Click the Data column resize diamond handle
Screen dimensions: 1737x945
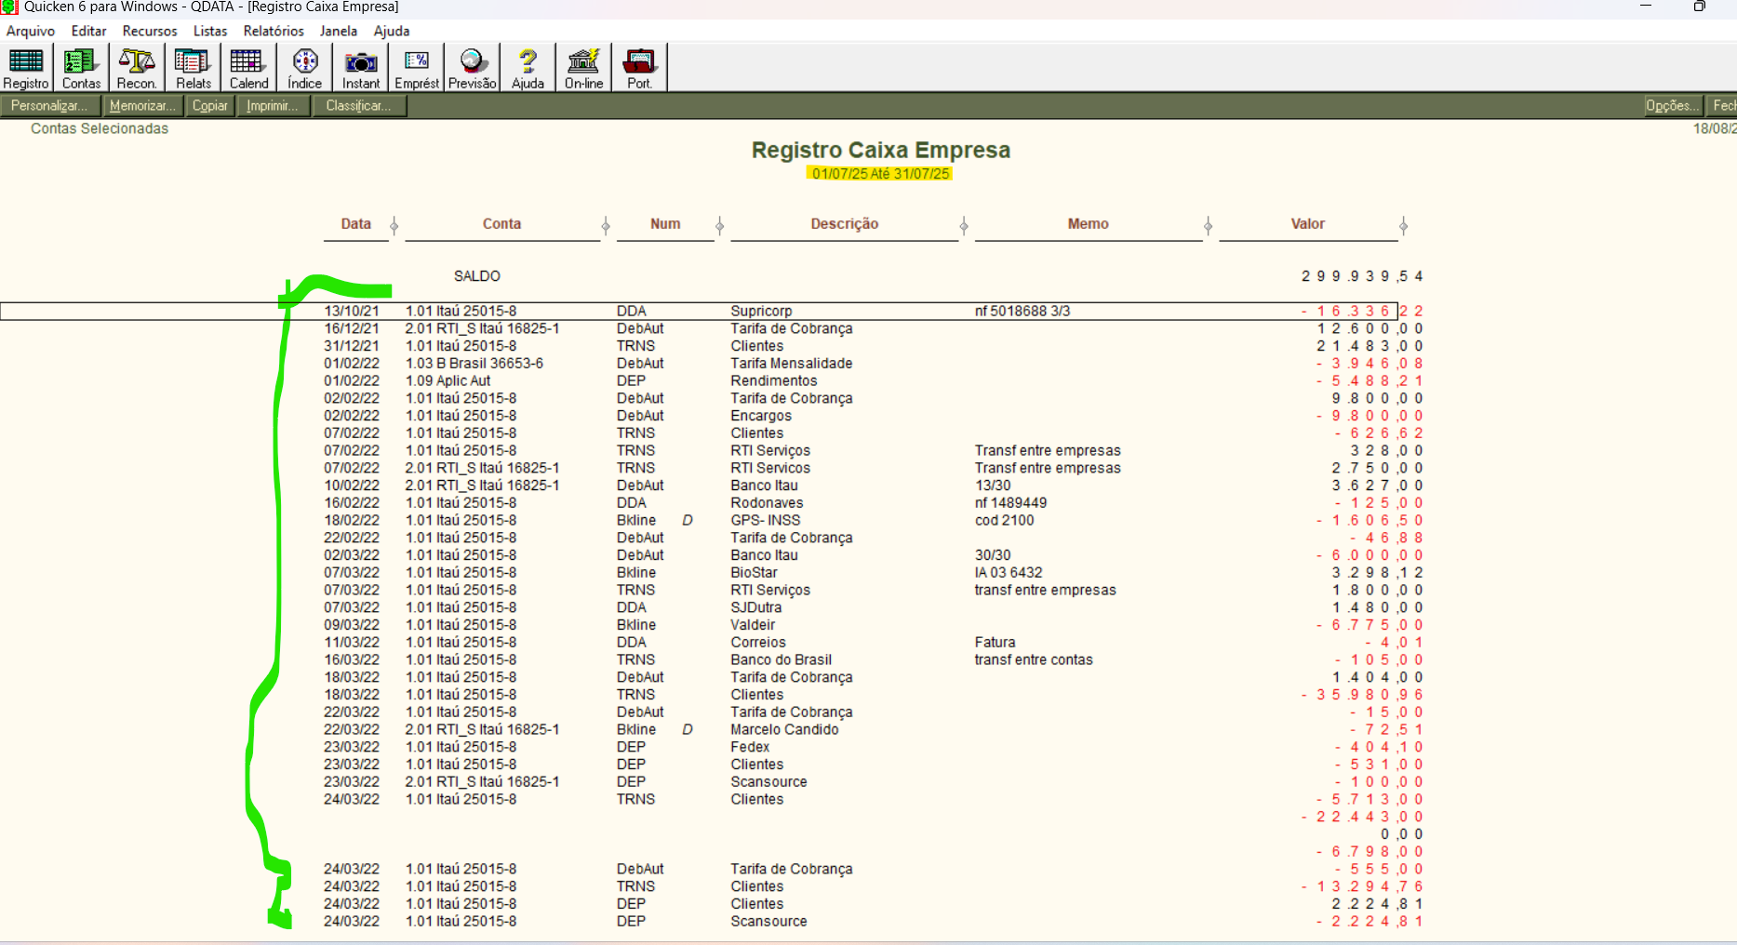[x=394, y=226]
